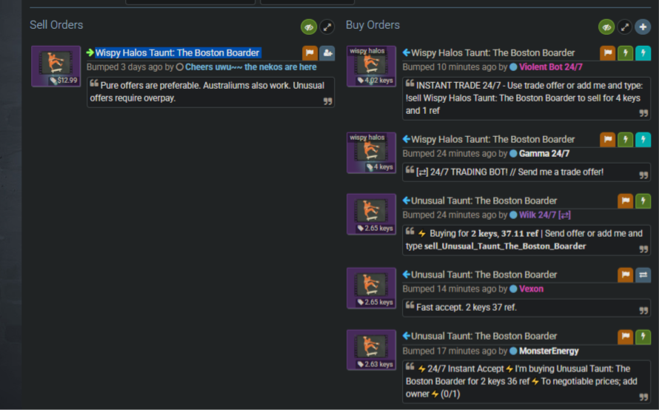Click the "24/7 Instant Accept" listing comment
Viewport: 659px width, 410px height.
pos(526,381)
